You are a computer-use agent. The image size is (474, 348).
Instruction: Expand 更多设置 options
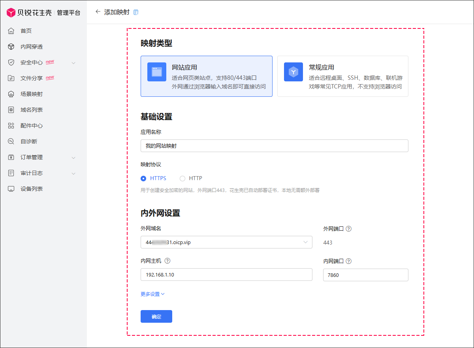[152, 294]
